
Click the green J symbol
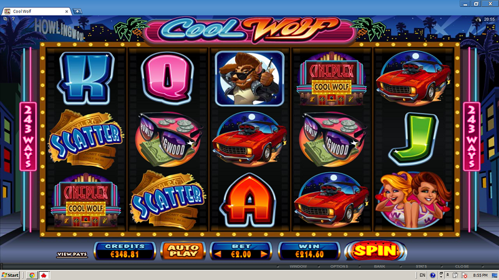[x=413, y=138]
